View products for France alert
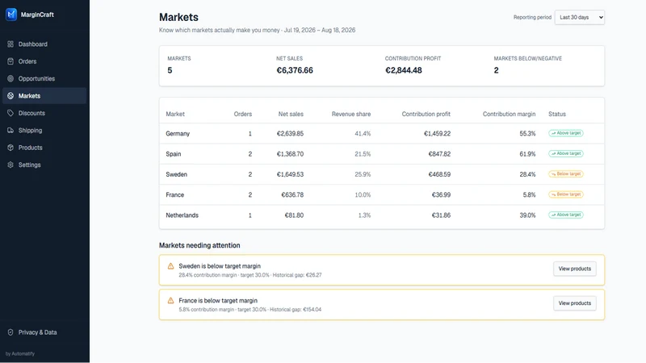646x363 pixels. [574, 303]
